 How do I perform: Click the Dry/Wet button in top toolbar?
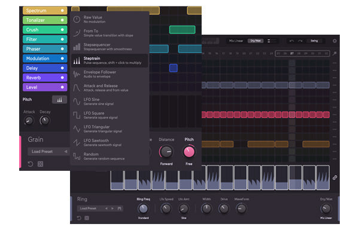255,41
